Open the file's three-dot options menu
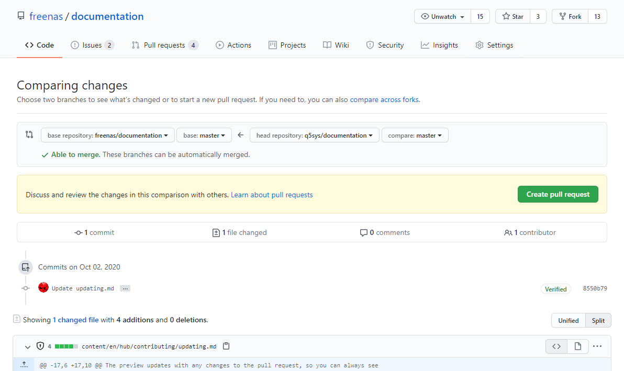 coord(597,346)
